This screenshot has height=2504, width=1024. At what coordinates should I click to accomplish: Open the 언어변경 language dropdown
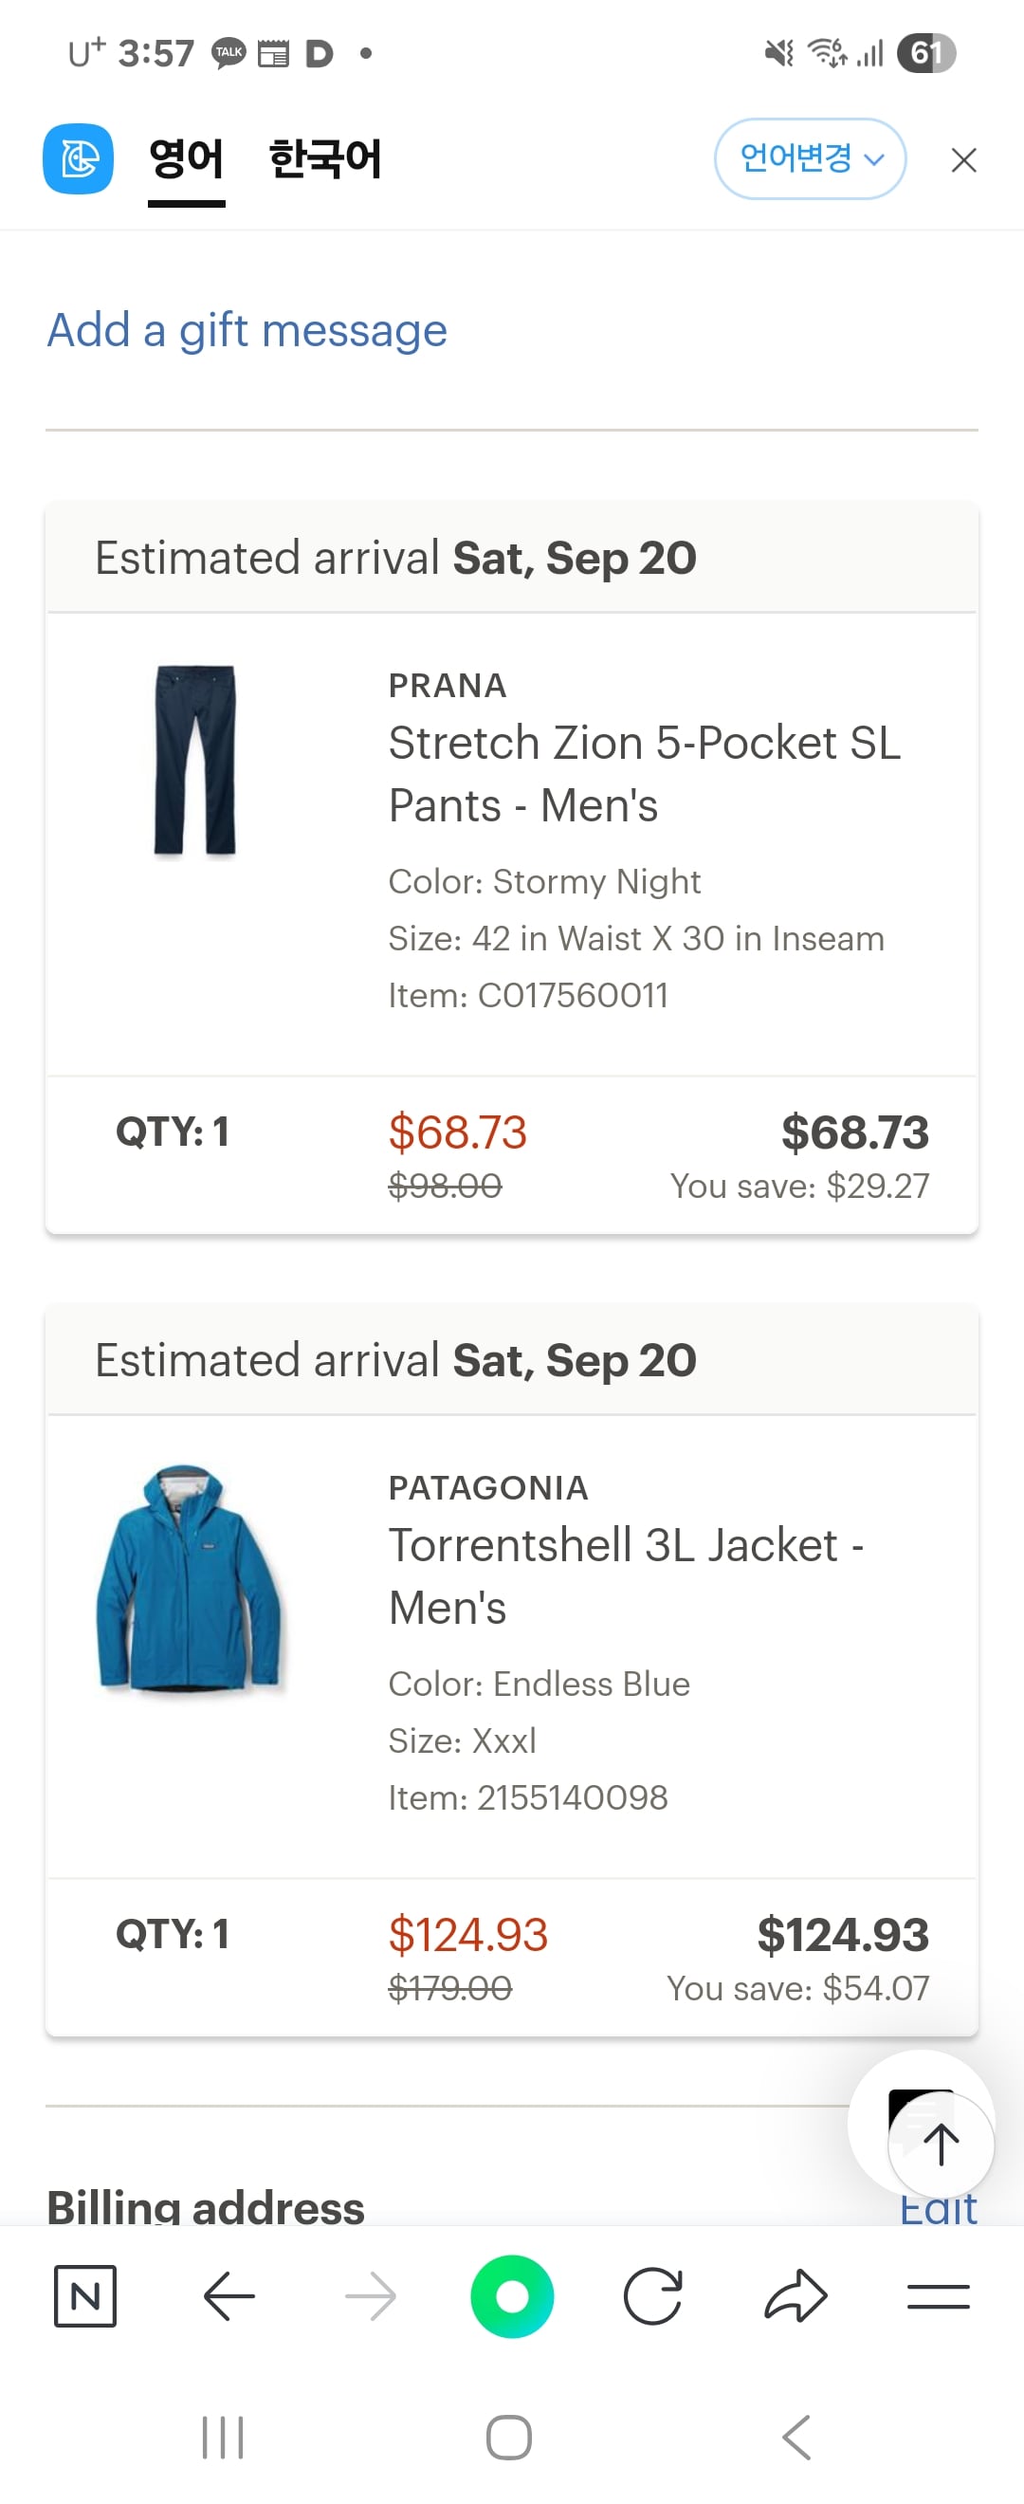(810, 158)
